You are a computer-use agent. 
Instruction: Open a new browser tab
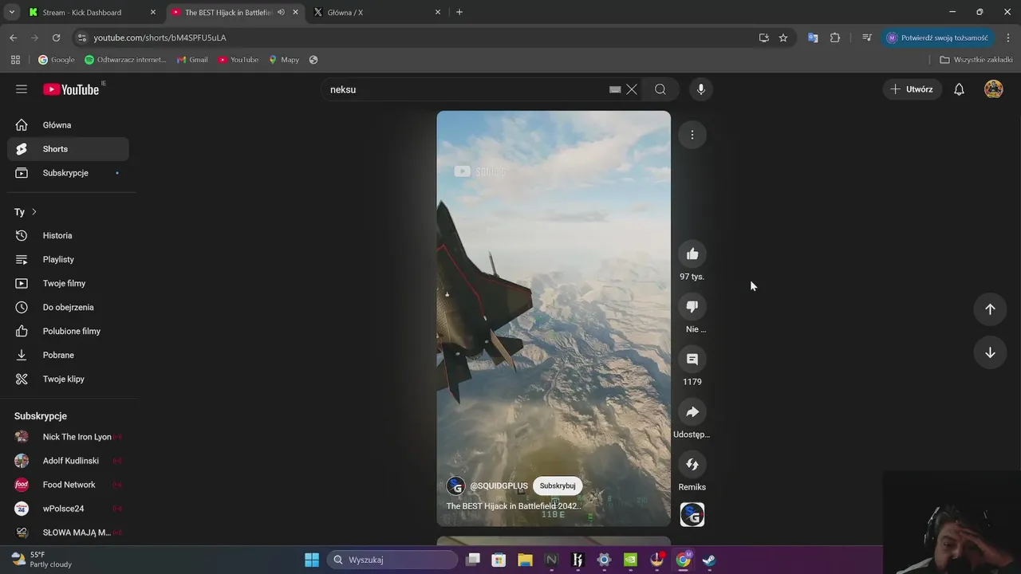459,12
